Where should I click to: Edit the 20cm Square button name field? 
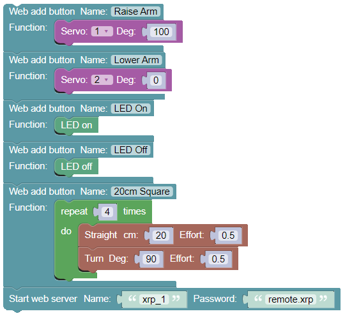pos(142,192)
